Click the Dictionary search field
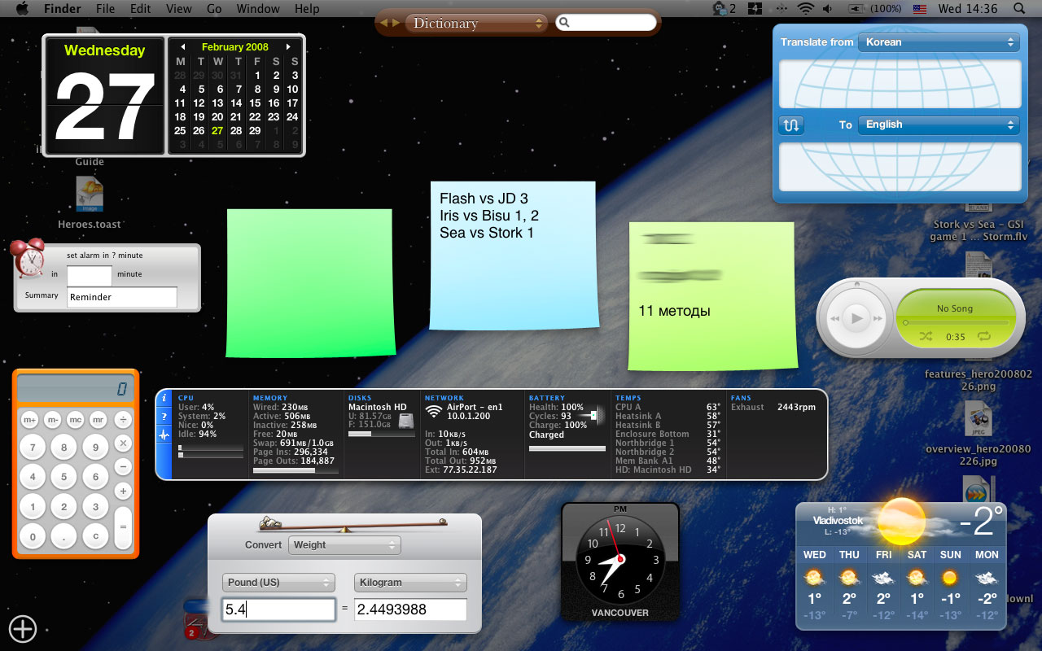The height and width of the screenshot is (651, 1042). pos(606,23)
